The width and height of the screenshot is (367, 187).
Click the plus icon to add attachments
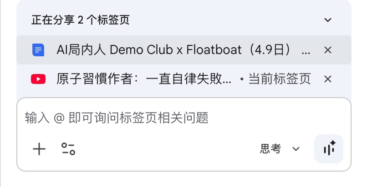tap(39, 149)
